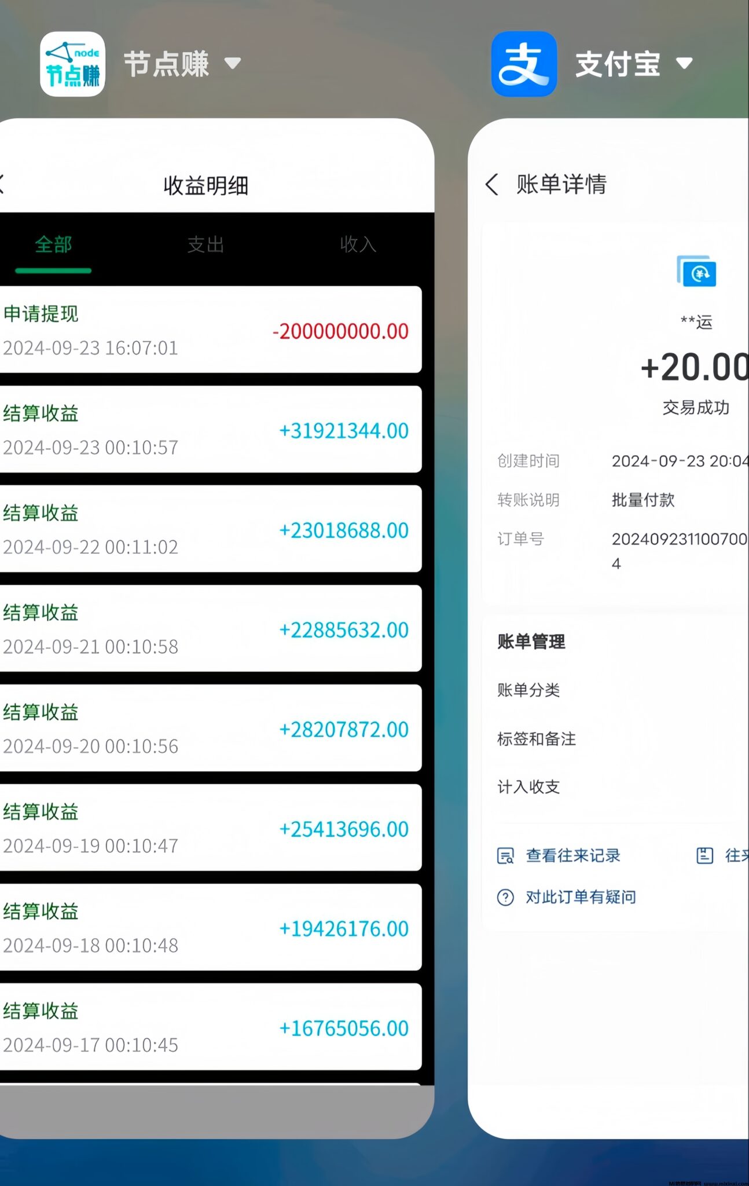
Task: Tap the transfer payee icon above **运
Action: click(696, 271)
